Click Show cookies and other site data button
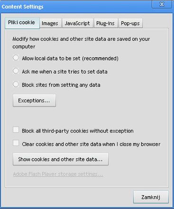Viewport: 174px width, 209px height. [61, 159]
